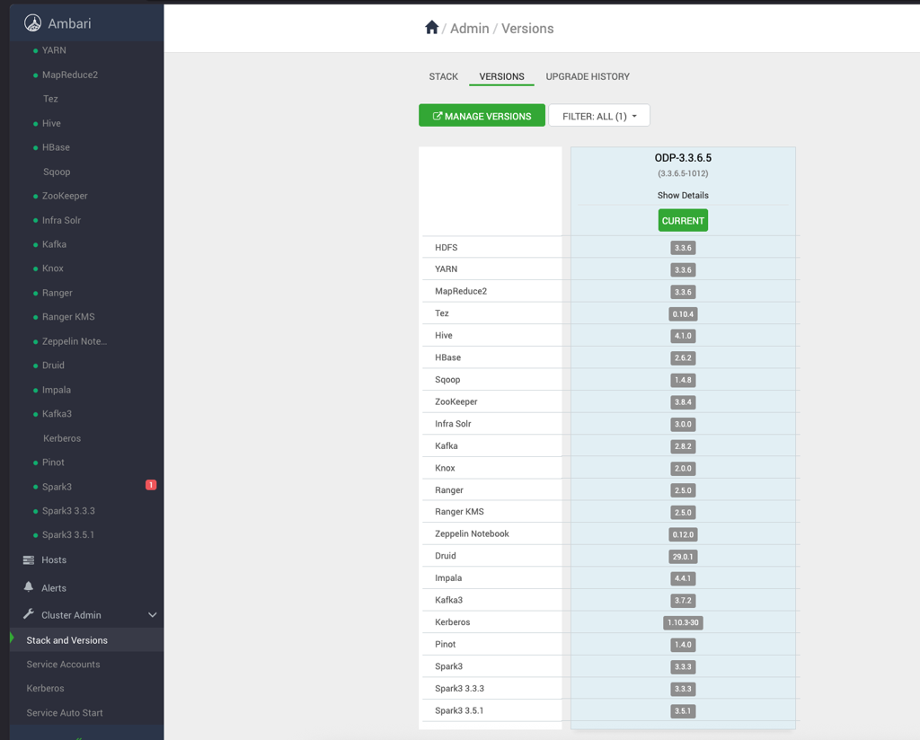
Task: Click the Druid 29.0.1 version badge
Action: (683, 557)
